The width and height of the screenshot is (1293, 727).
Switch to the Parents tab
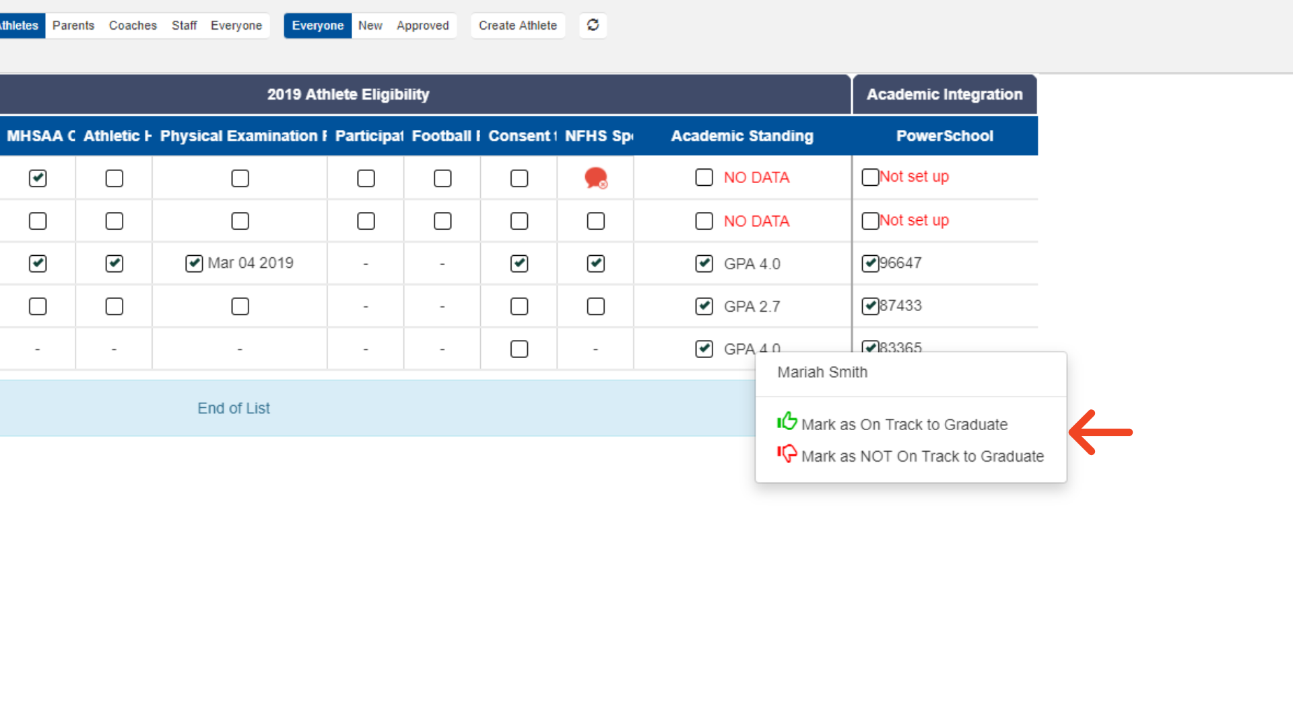[x=73, y=26]
